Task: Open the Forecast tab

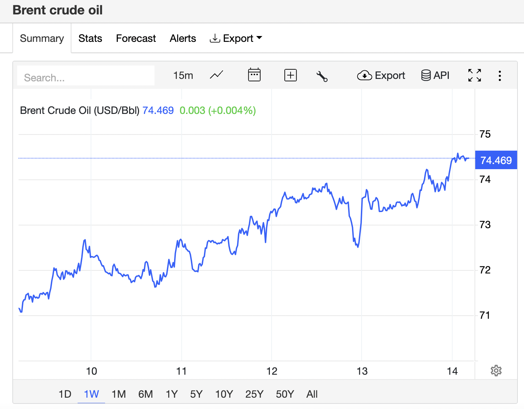Action: [x=136, y=38]
